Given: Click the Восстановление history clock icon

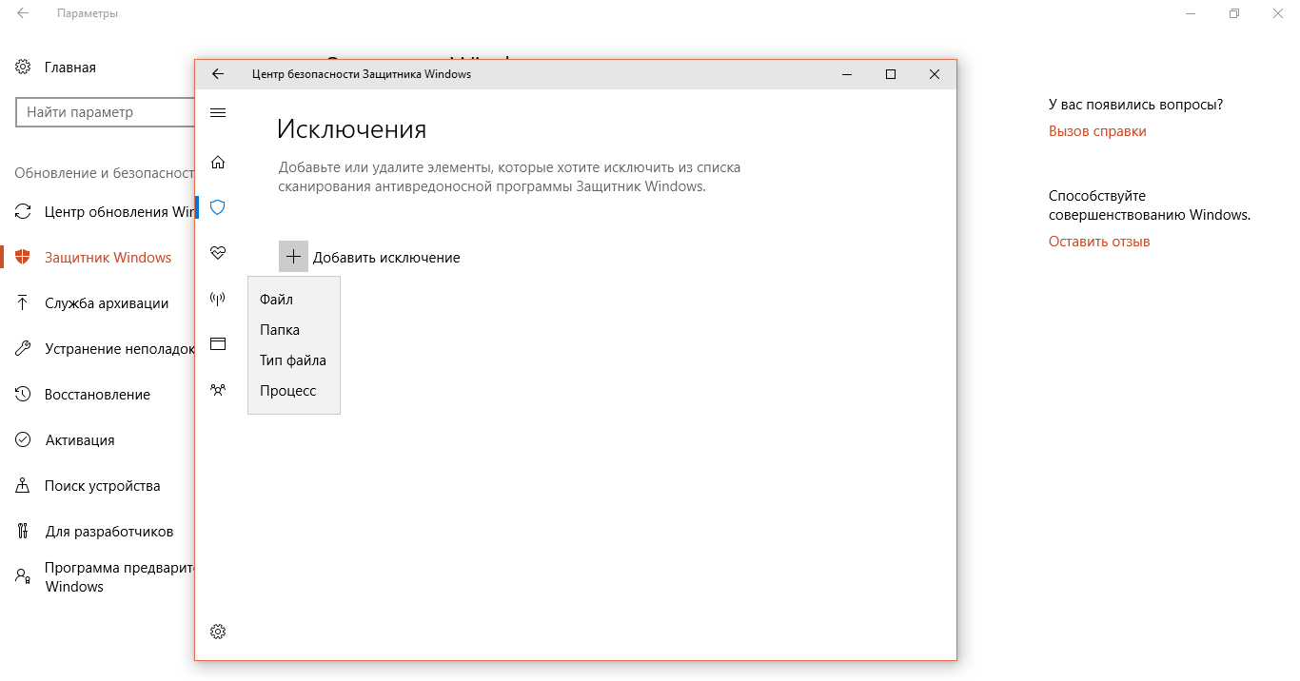Looking at the screenshot, I should [x=23, y=395].
